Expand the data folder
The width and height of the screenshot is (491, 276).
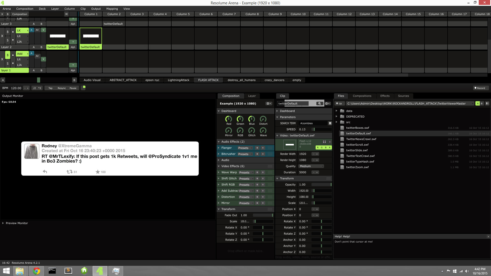point(337,111)
